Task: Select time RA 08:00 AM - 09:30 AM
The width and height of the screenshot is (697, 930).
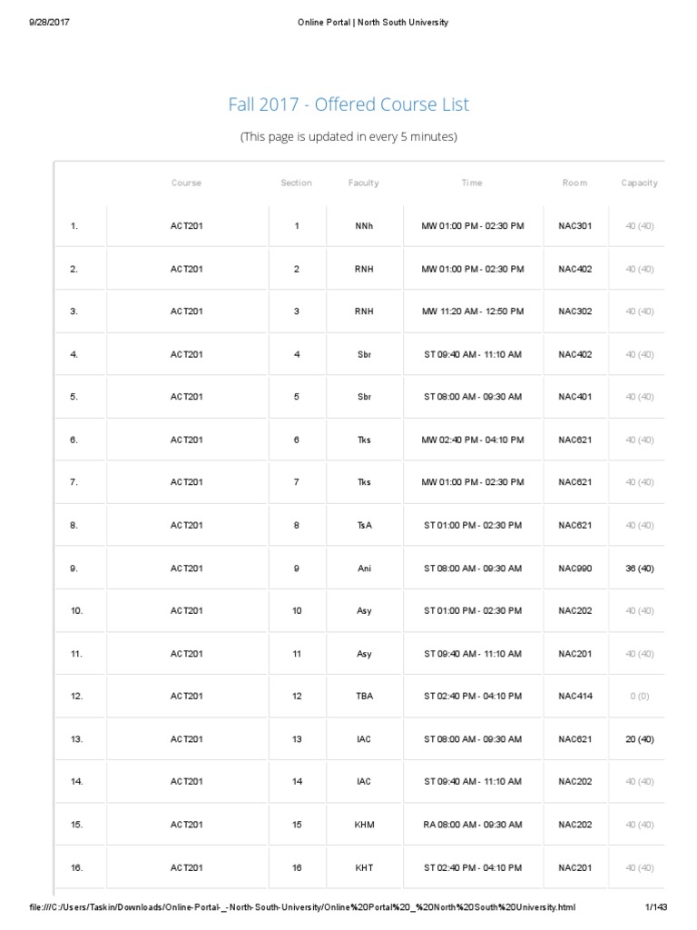Action: coord(472,825)
